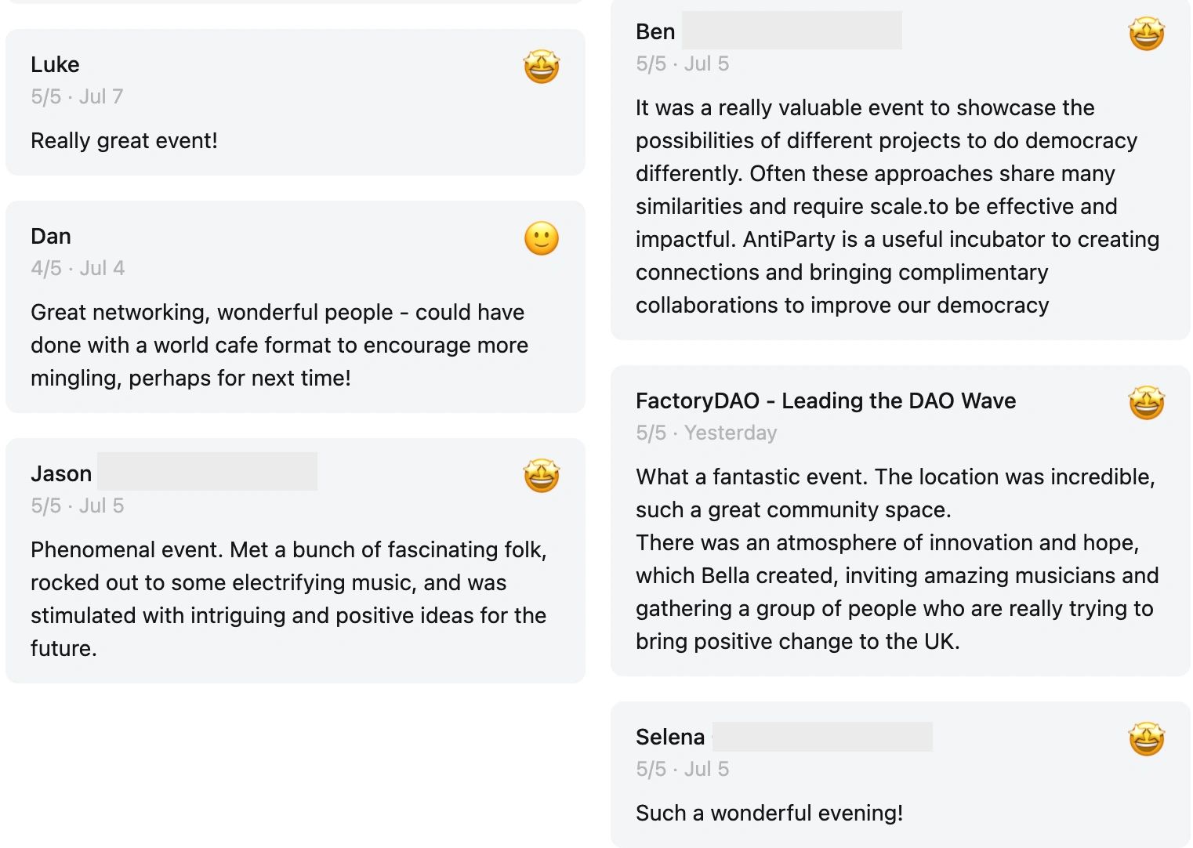The width and height of the screenshot is (1193, 848).
Task: Click the smiley face emoji on Dan's review
Action: coord(542,238)
